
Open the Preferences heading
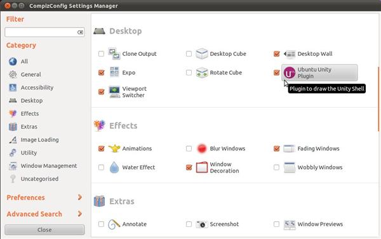click(26, 198)
